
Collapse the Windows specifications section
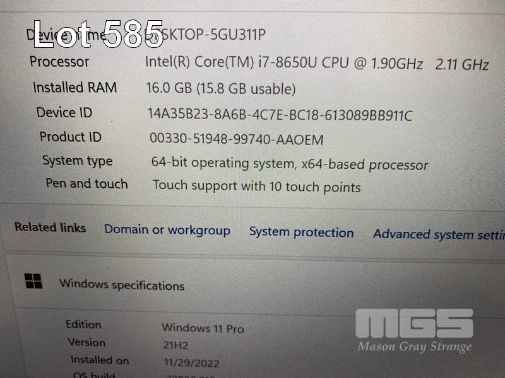pos(254,285)
